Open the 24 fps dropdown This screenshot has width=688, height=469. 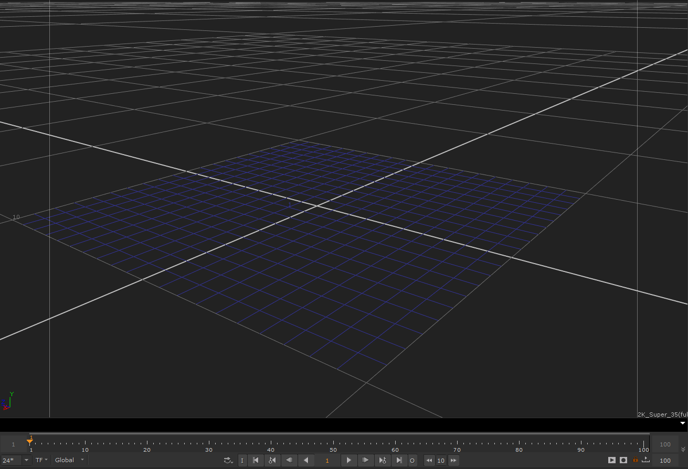pos(27,460)
